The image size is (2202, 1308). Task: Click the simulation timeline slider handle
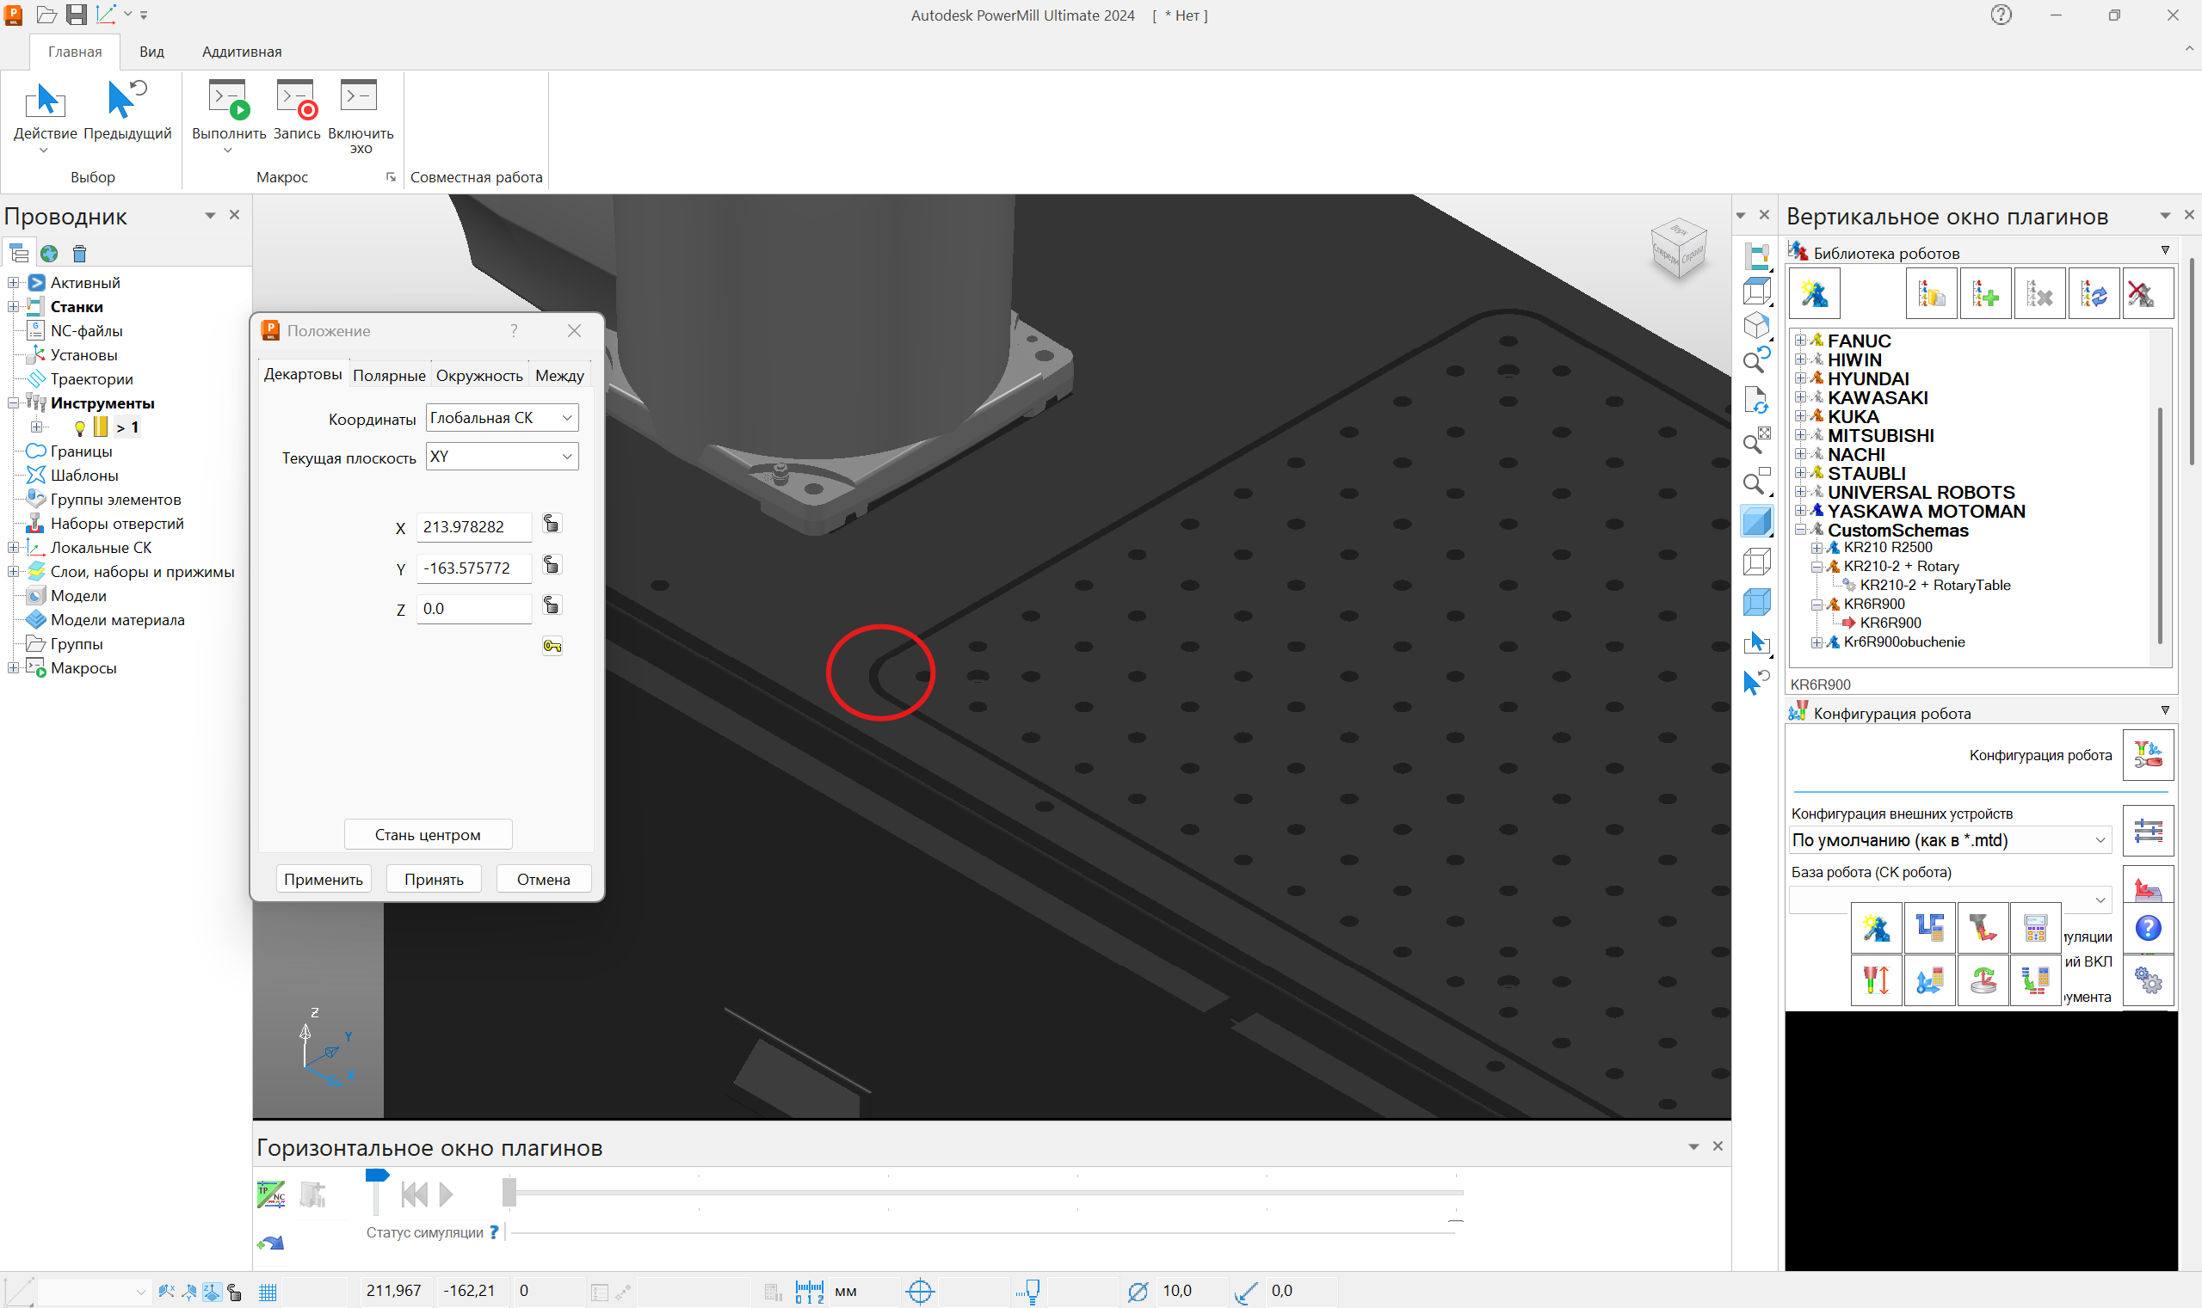tap(509, 1193)
